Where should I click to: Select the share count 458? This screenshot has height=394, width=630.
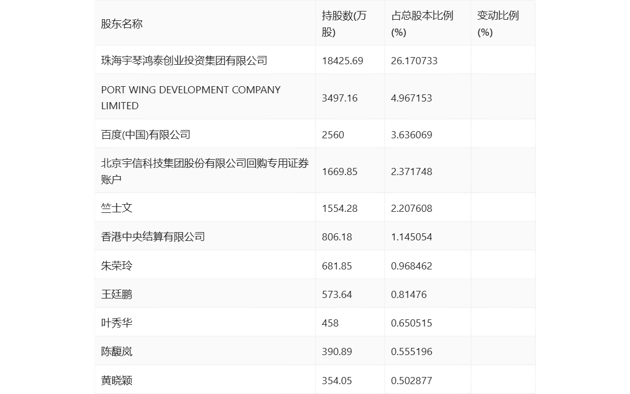tap(330, 323)
